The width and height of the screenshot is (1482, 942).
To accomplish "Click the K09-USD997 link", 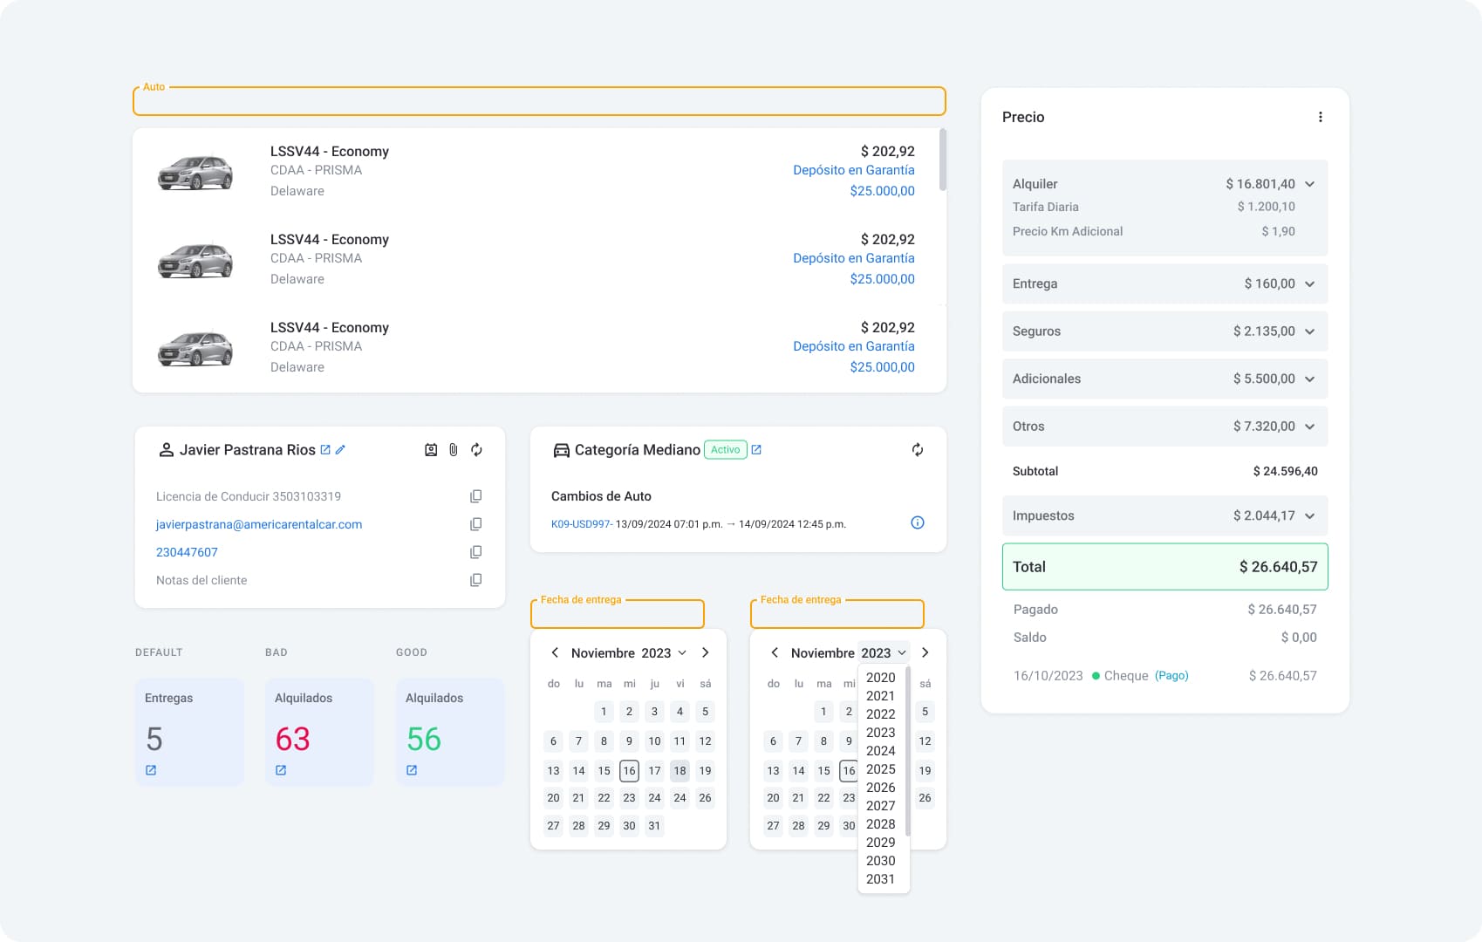I will pyautogui.click(x=580, y=524).
